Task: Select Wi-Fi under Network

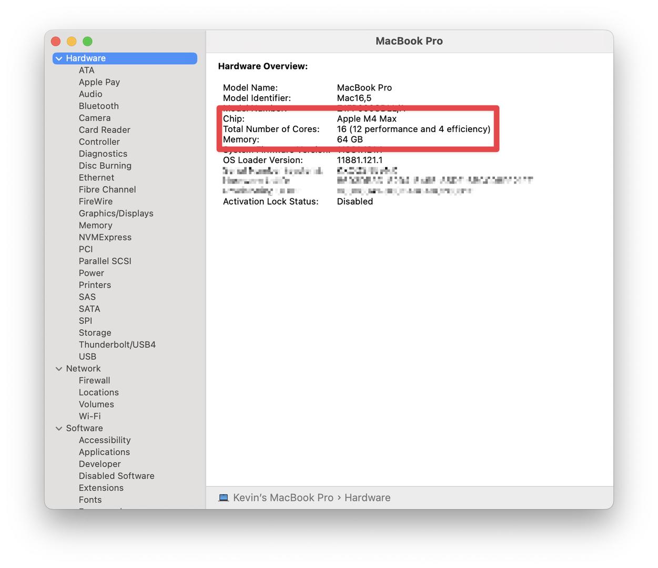Action: coord(89,417)
